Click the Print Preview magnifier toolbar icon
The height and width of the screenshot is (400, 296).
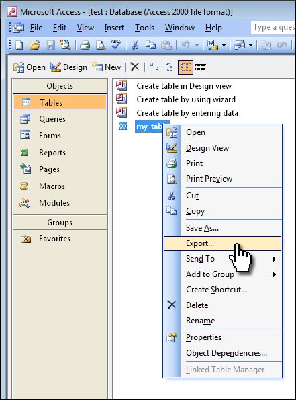(101, 46)
